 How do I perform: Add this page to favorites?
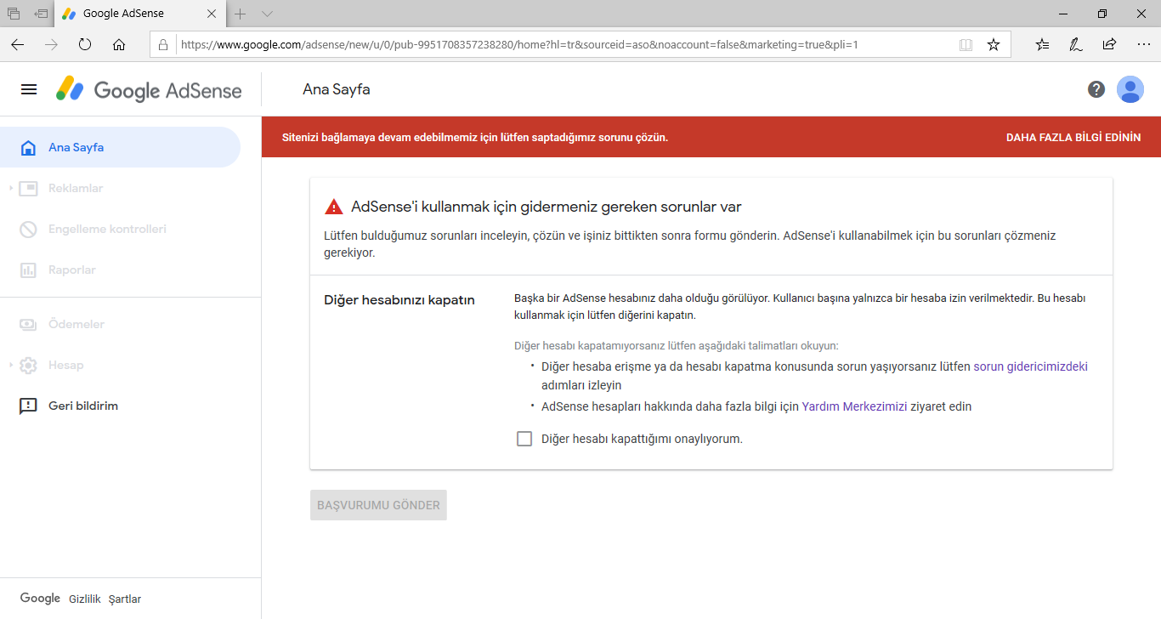(x=994, y=45)
